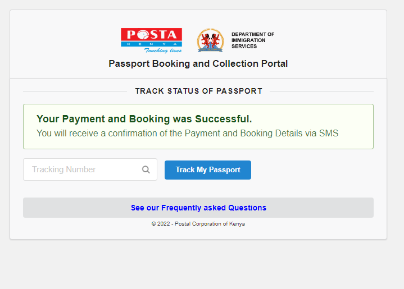Open the Frequently asked Questions link
This screenshot has width=404, height=289.
(198, 208)
